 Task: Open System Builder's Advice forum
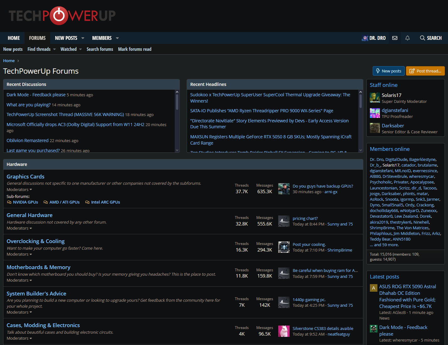pyautogui.click(x=36, y=294)
